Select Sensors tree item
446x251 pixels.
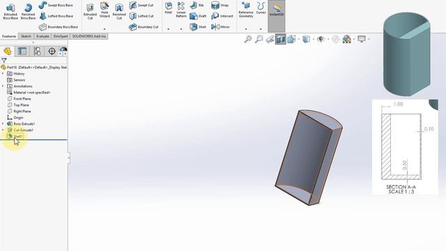[x=16, y=80]
